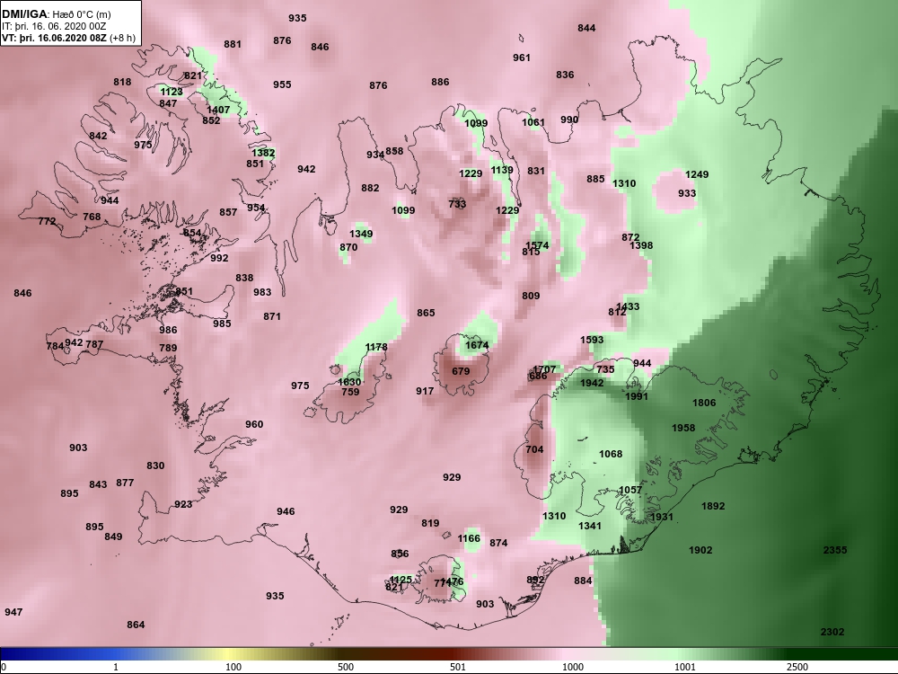Select the 'IT: þri. 16. 06. 2020 00Z' line

[54, 26]
